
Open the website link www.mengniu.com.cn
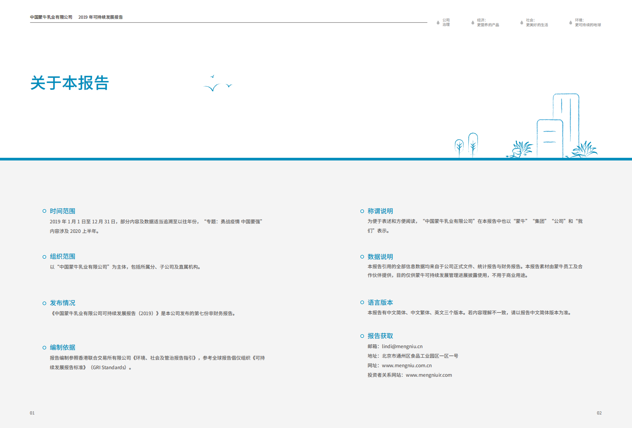[407, 366]
